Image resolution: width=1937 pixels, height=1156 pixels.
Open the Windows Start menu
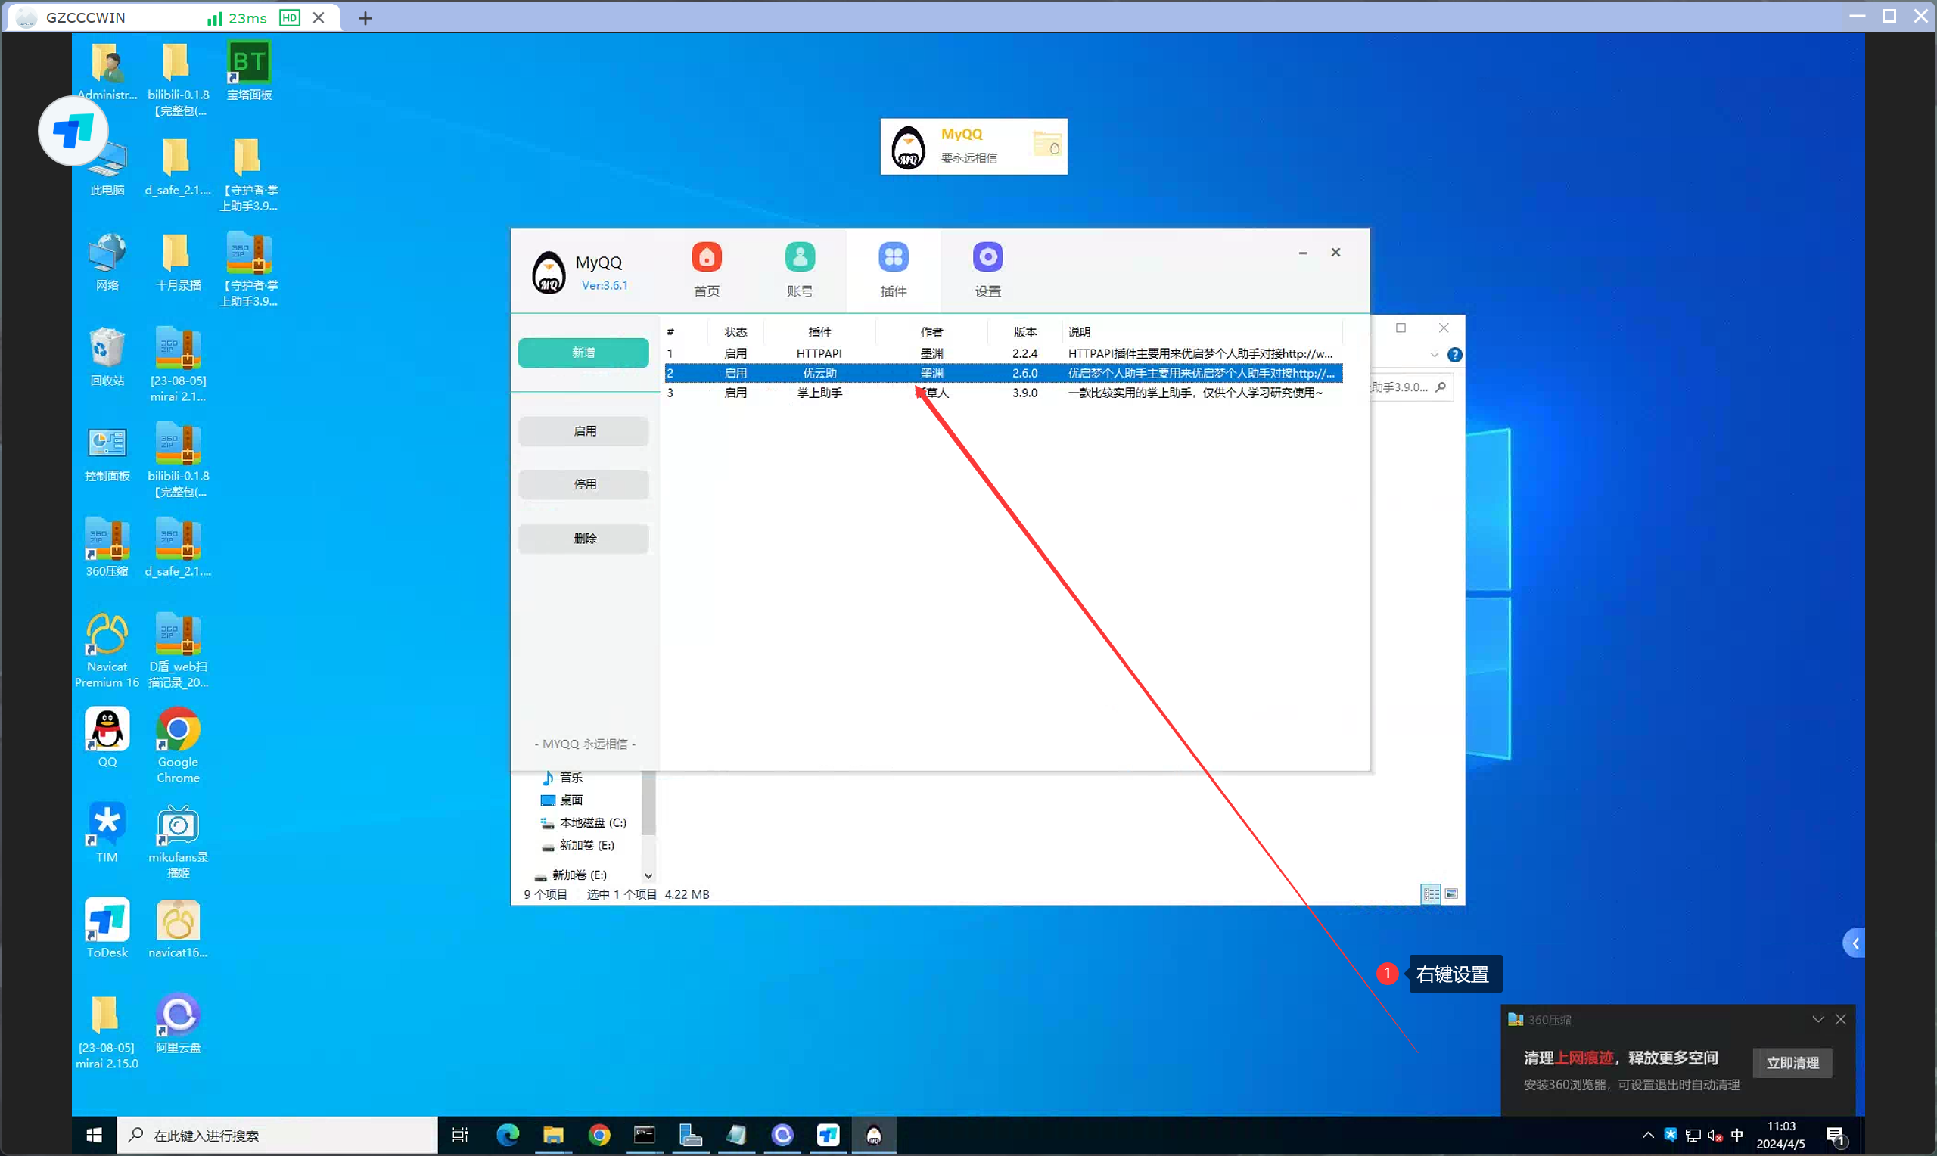[95, 1136]
